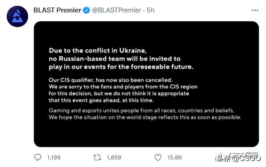The width and height of the screenshot is (266, 167).
Task: Click the BLAST Premier display name
Action: tap(57, 10)
